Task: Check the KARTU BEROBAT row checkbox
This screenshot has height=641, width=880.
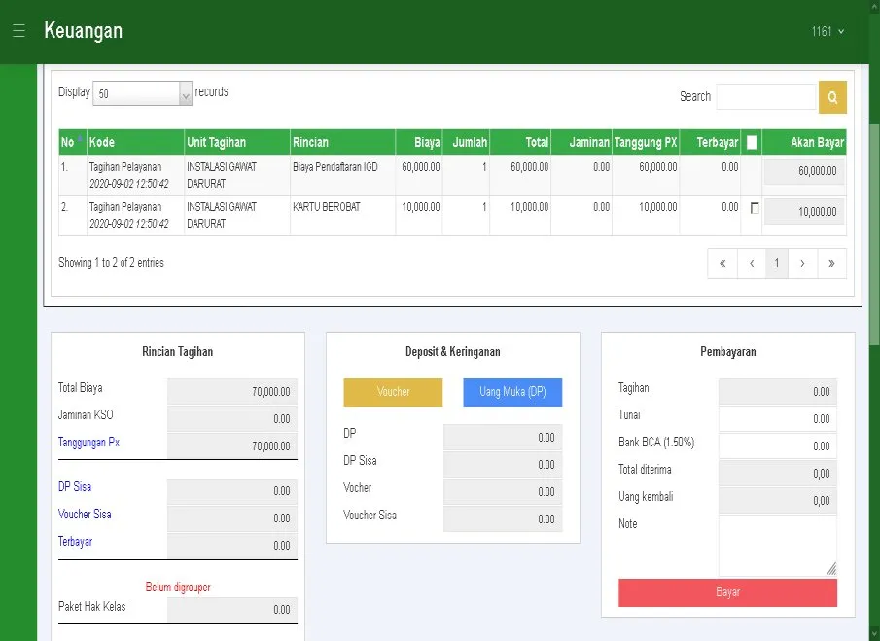Action: click(755, 208)
